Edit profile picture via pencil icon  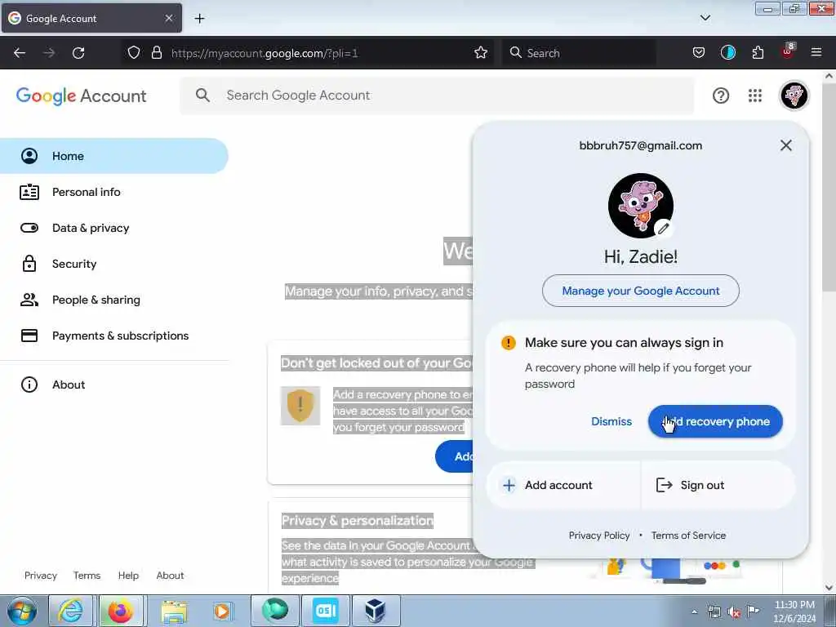(x=663, y=229)
